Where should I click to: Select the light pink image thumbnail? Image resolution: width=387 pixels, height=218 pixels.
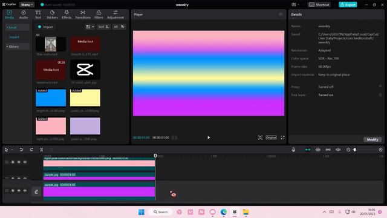point(51,126)
